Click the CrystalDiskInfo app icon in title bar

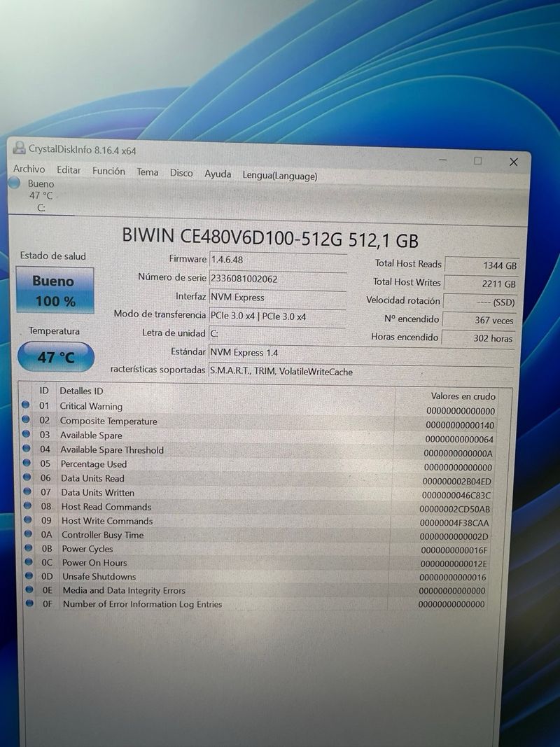(19, 148)
